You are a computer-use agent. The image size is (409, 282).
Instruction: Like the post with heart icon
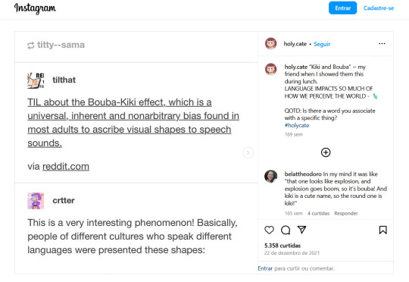click(x=269, y=230)
